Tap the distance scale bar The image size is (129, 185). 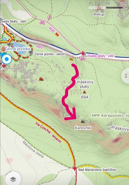(x=107, y=8)
